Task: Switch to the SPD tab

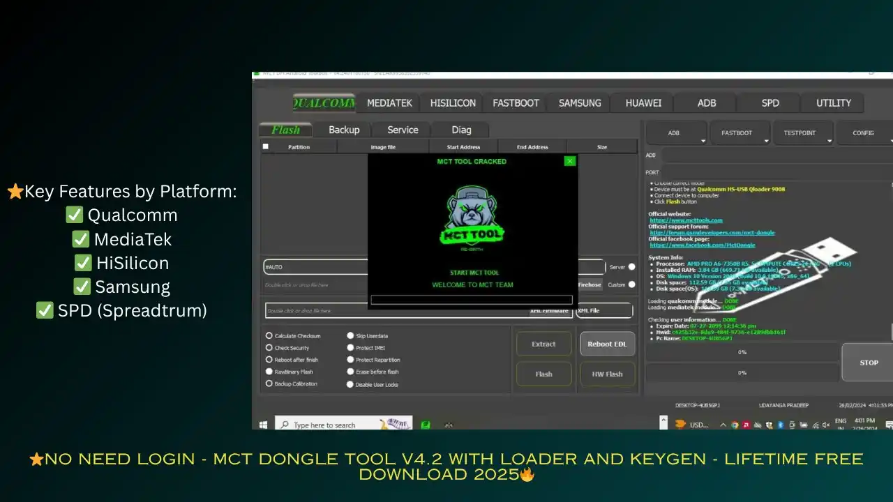Action: point(770,103)
